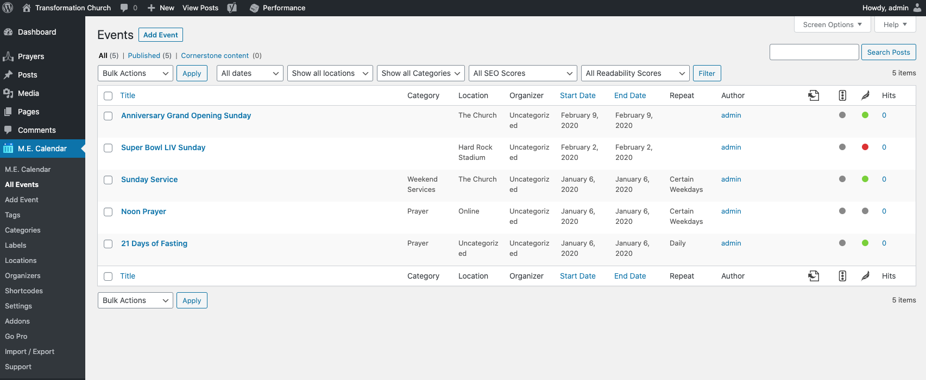Open the comments bubble in admin bar
The width and height of the screenshot is (926, 380).
pos(124,8)
